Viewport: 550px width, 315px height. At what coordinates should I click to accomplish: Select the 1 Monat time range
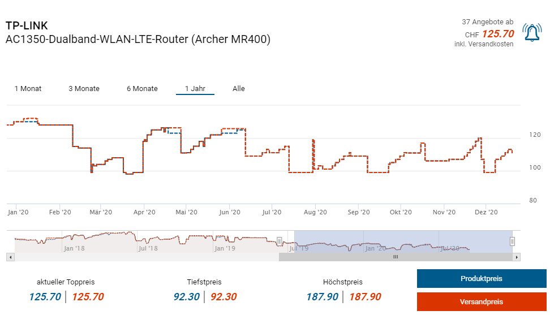coord(28,89)
